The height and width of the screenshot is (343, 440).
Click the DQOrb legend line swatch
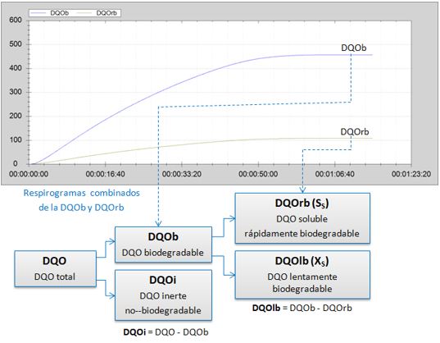pyautogui.click(x=84, y=13)
